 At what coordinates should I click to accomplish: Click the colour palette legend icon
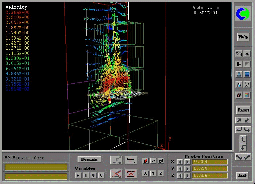(247, 95)
